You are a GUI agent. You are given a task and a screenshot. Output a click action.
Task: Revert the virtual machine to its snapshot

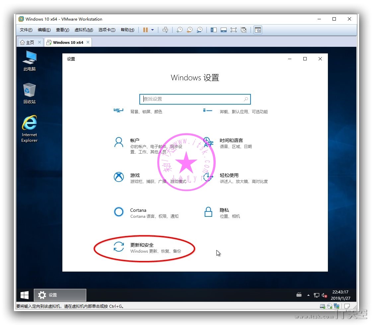189,30
